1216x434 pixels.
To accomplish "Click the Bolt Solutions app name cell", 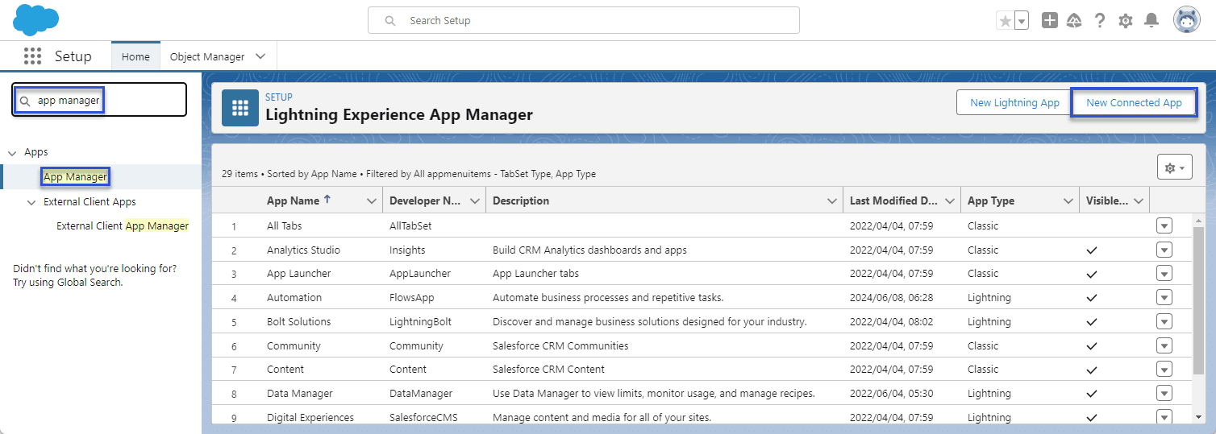I will 298,321.
